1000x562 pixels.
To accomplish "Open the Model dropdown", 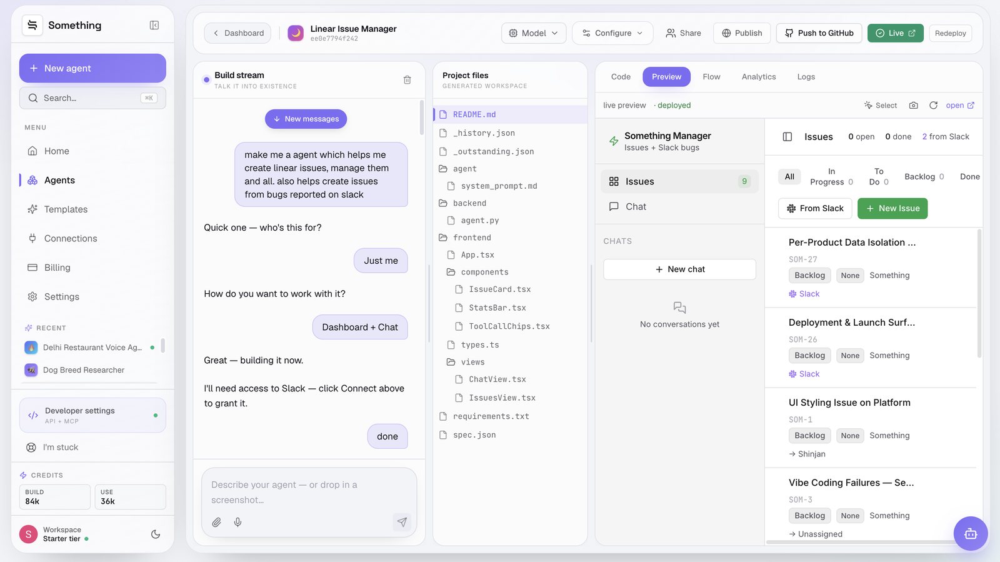I will click(x=534, y=33).
